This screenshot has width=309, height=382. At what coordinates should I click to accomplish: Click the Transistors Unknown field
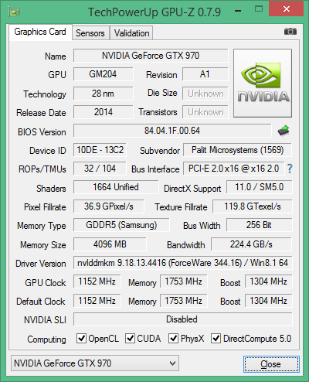[x=205, y=112]
